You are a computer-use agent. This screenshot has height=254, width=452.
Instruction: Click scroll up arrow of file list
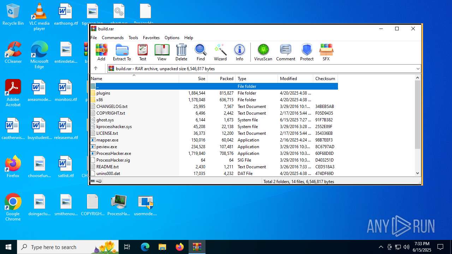[418, 78]
